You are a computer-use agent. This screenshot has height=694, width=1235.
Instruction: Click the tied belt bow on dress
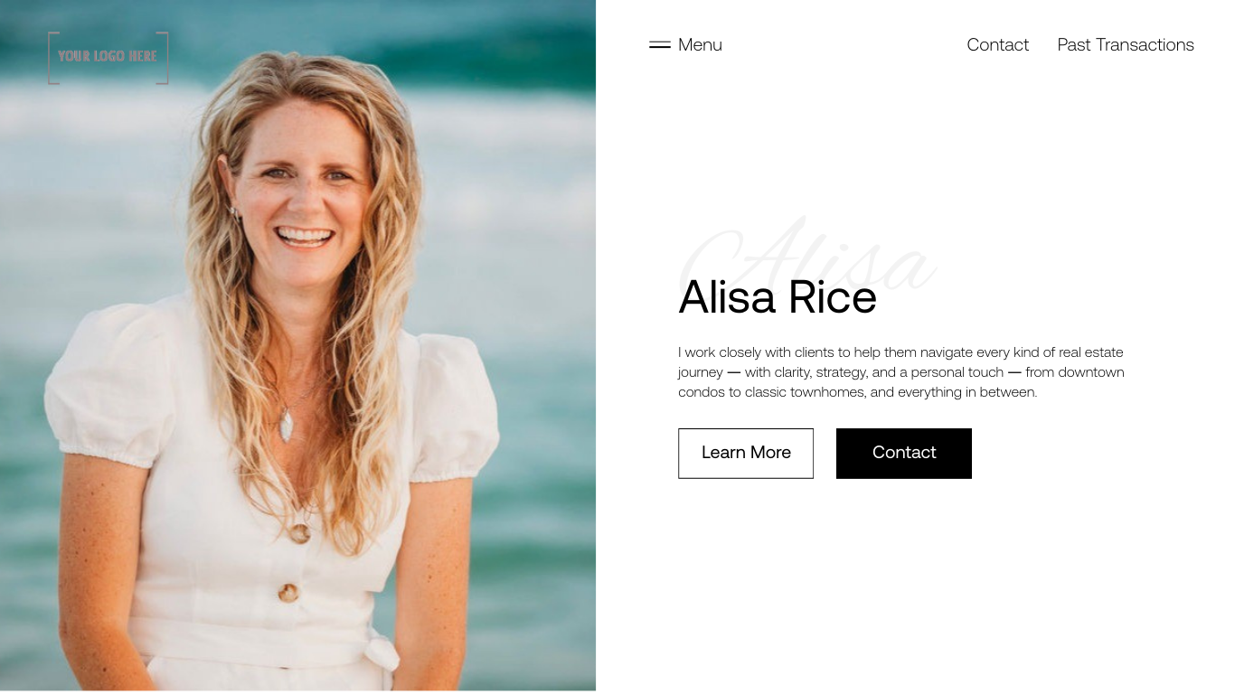point(380,652)
